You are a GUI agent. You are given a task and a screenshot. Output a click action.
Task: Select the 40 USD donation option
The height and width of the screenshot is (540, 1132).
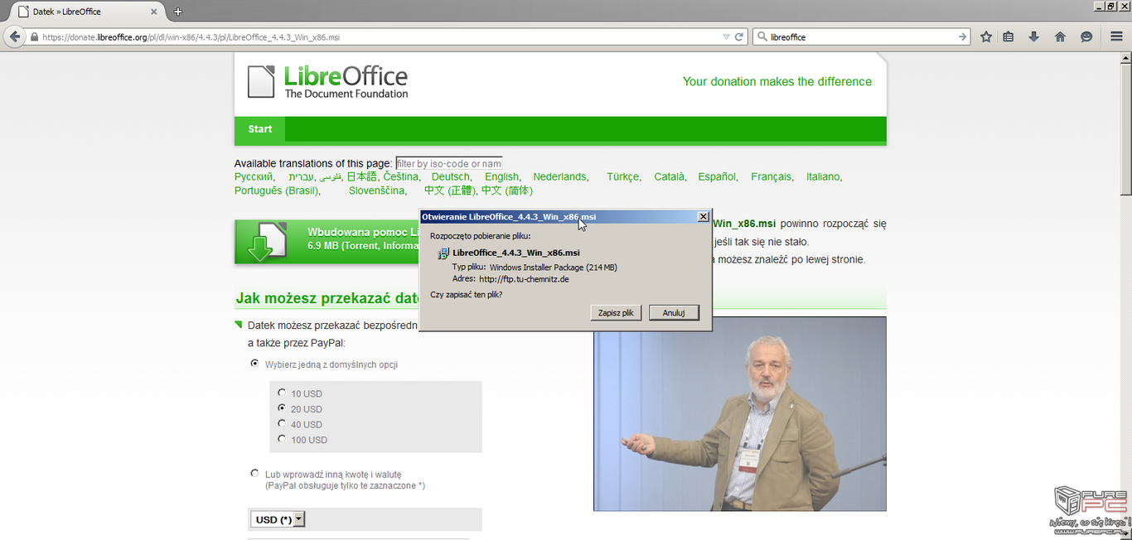pyautogui.click(x=282, y=424)
